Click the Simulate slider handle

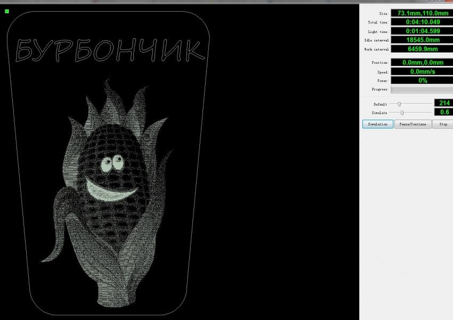click(x=402, y=113)
